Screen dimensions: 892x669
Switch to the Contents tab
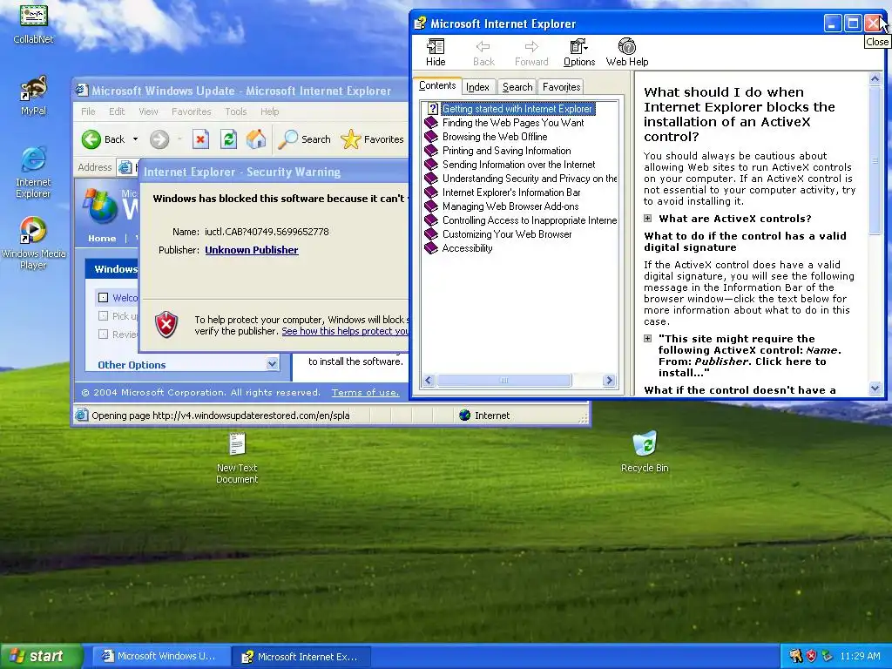pyautogui.click(x=437, y=86)
